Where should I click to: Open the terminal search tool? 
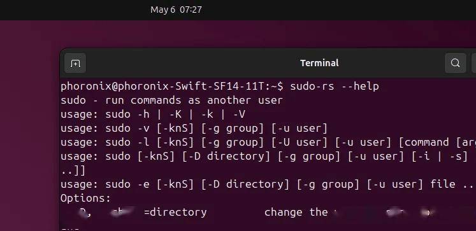pos(455,63)
